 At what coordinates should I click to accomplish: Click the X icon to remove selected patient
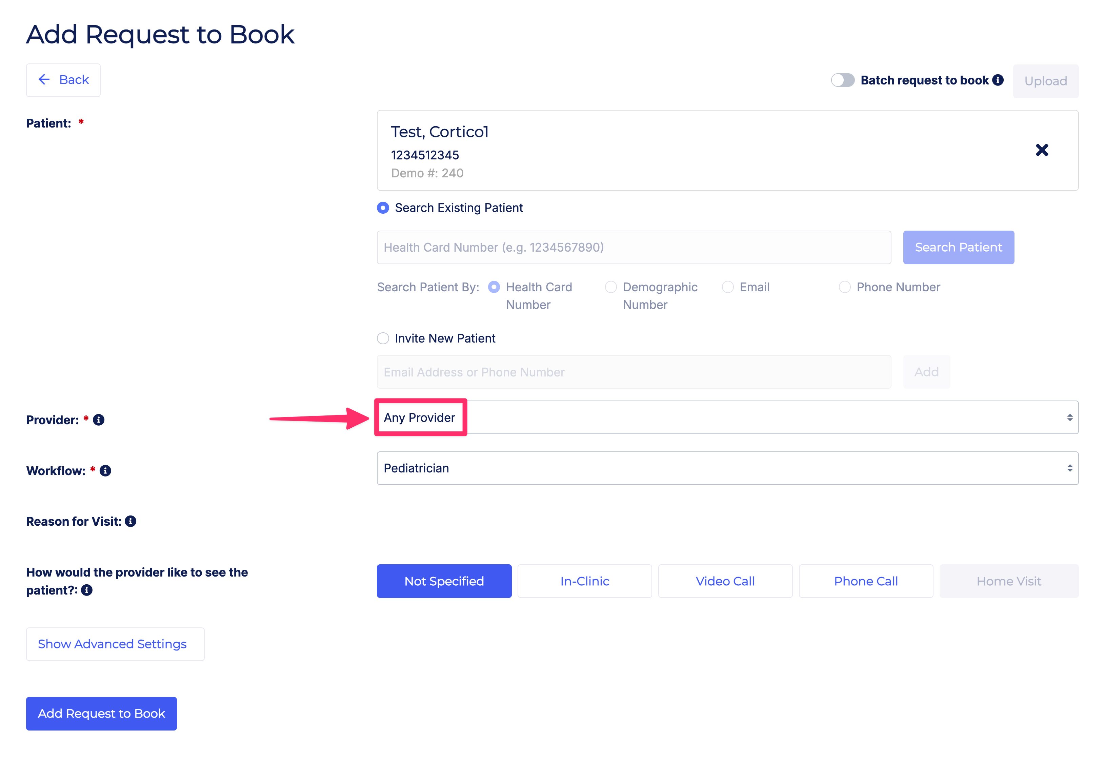click(x=1041, y=150)
